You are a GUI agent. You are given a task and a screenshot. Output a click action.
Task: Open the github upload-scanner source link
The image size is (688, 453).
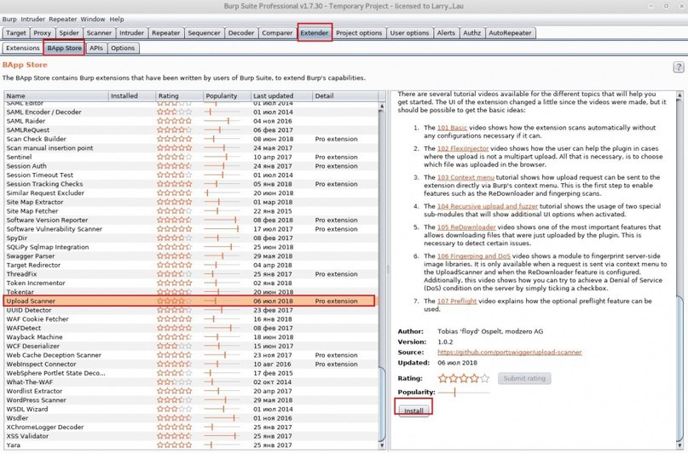pos(510,353)
